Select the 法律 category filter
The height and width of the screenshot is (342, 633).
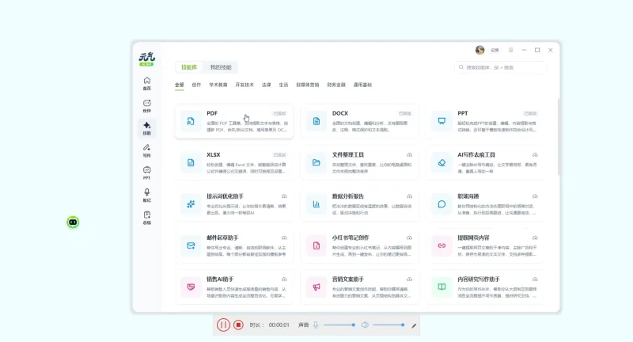pos(266,85)
